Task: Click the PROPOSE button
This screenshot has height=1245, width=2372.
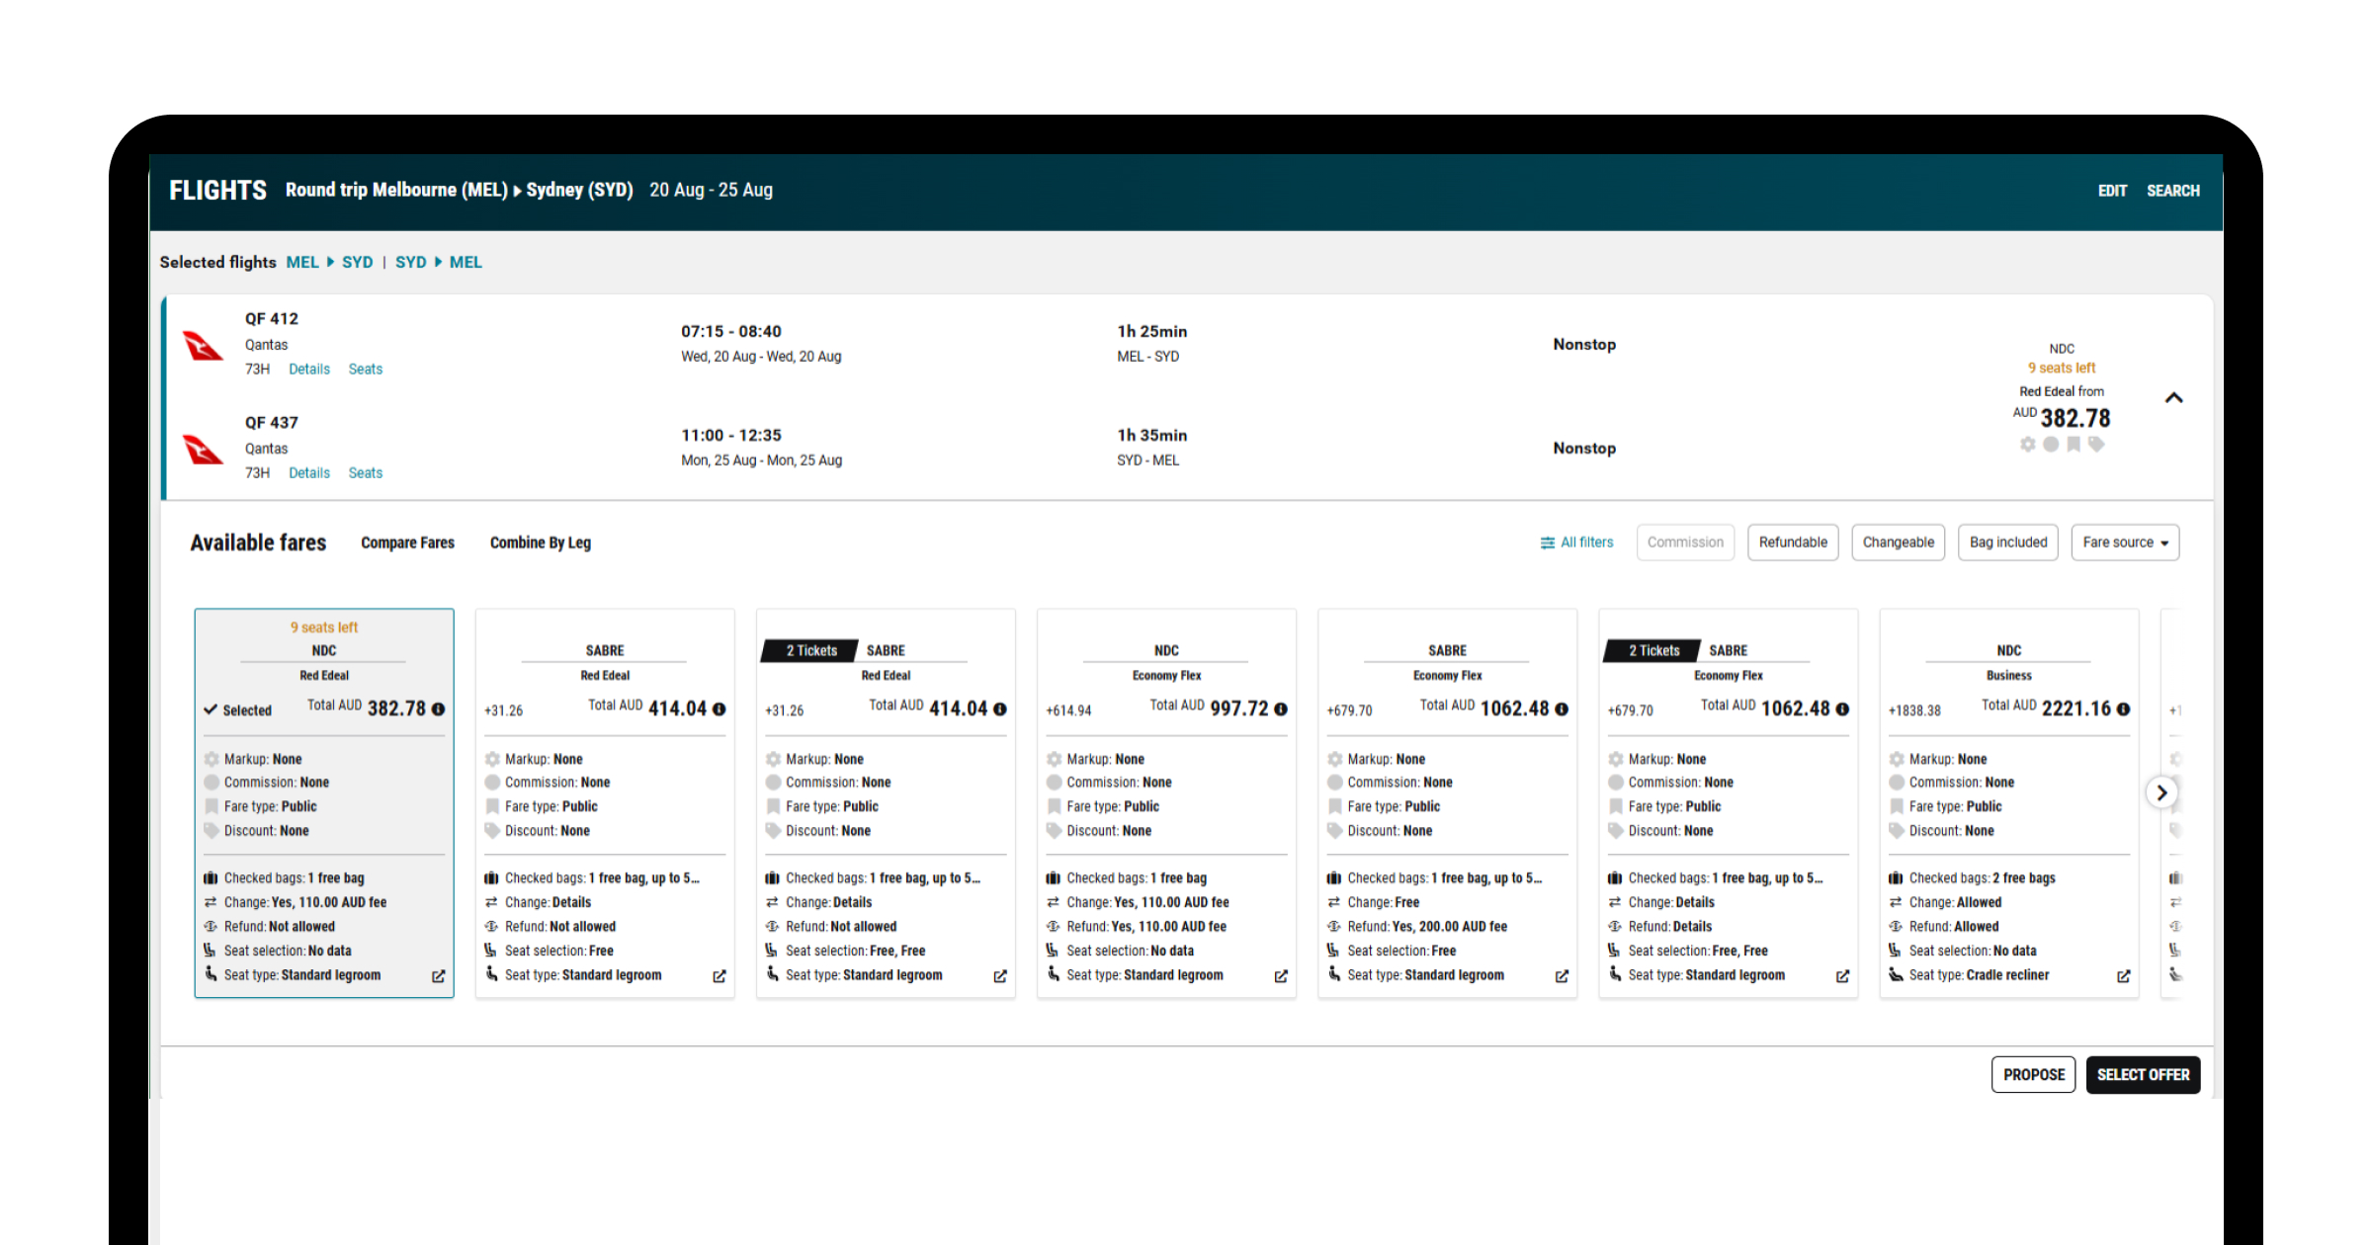Action: (x=2033, y=1075)
